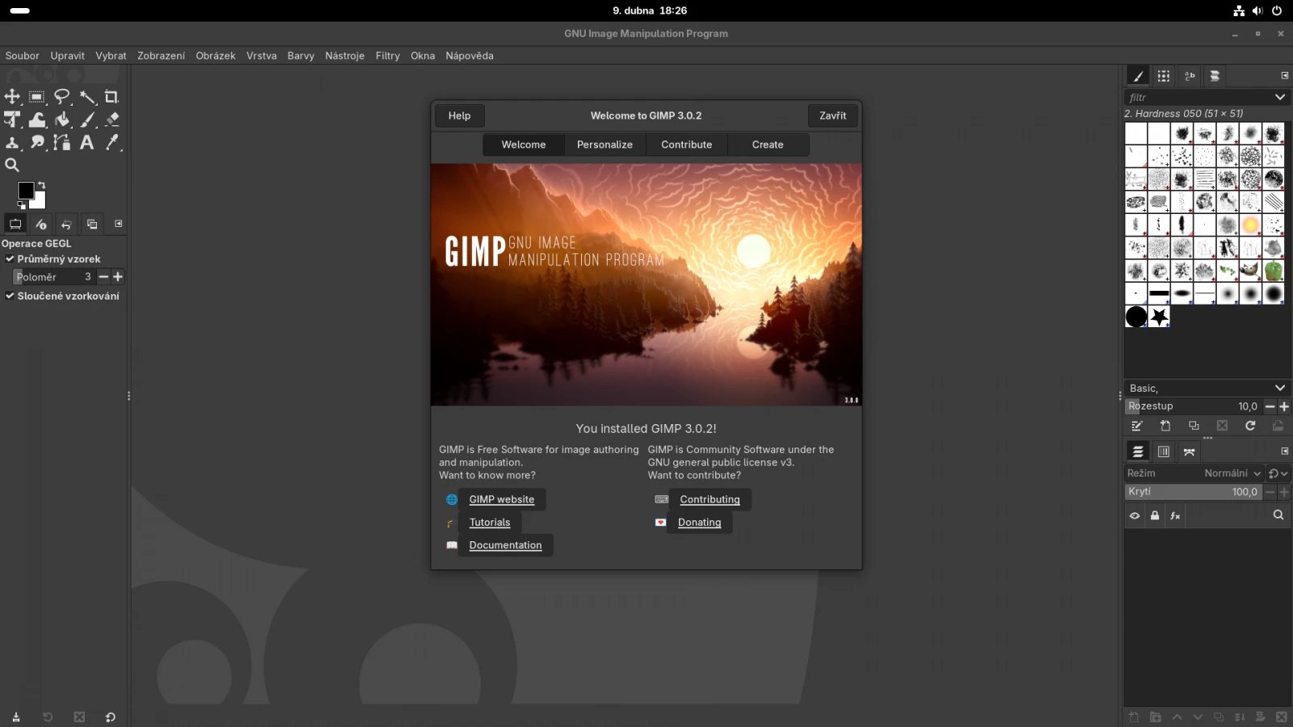The image size is (1293, 727).
Task: Open the Tutorials link
Action: point(490,523)
